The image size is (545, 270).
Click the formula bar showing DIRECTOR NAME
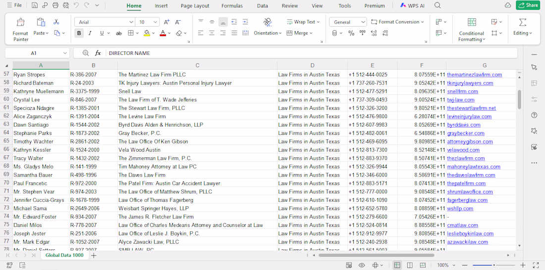pyautogui.click(x=311, y=53)
